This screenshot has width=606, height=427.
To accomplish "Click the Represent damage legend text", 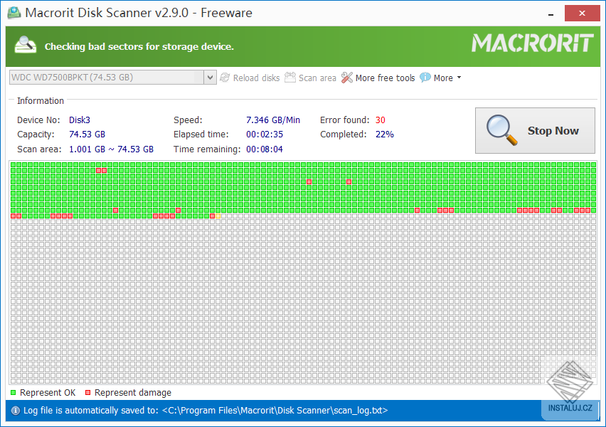I will pos(132,393).
